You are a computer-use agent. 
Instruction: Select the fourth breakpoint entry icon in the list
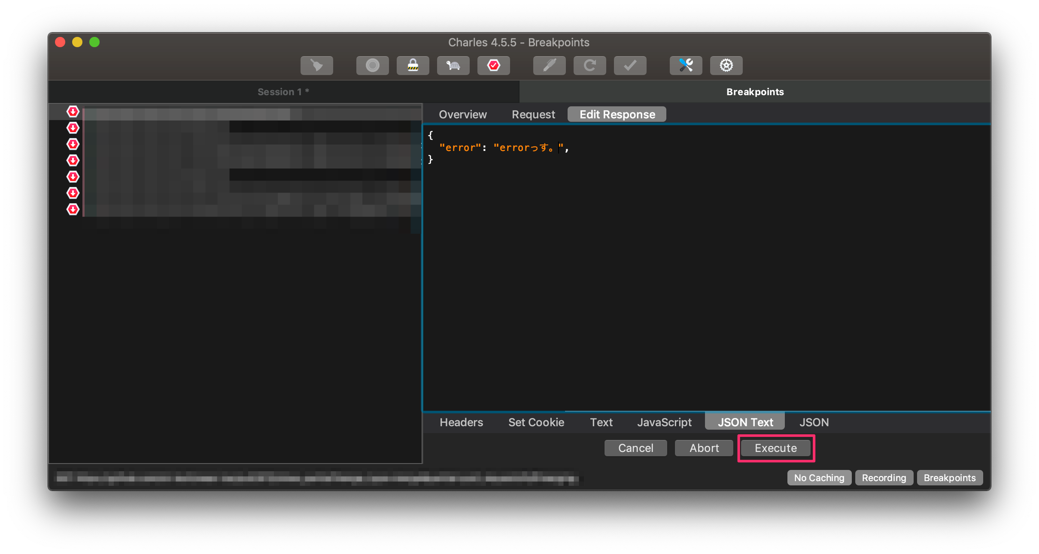(x=73, y=160)
